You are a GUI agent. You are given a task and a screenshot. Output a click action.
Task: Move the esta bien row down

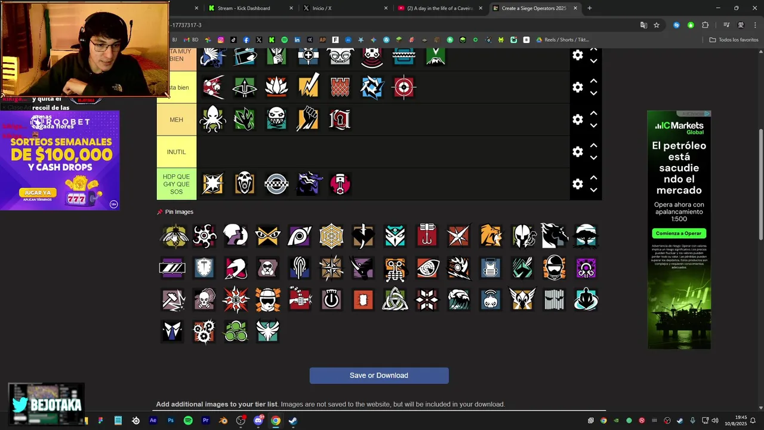(594, 93)
